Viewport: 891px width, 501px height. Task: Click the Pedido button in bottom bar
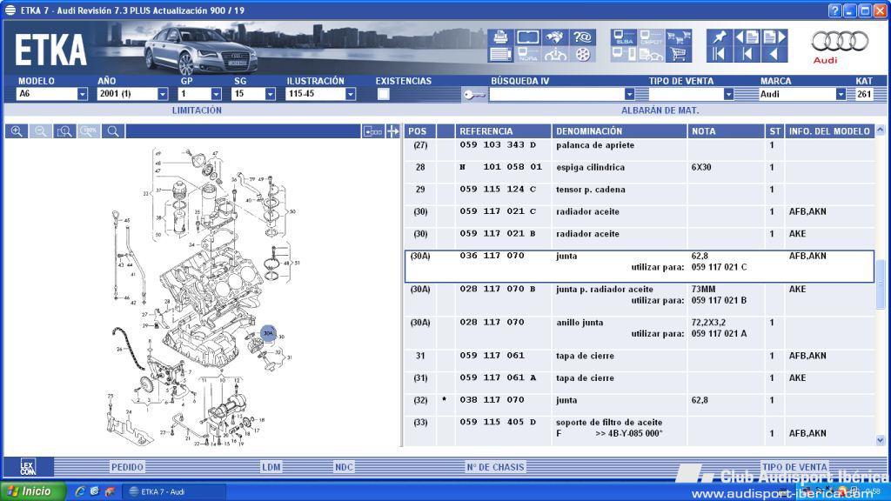pyautogui.click(x=127, y=467)
